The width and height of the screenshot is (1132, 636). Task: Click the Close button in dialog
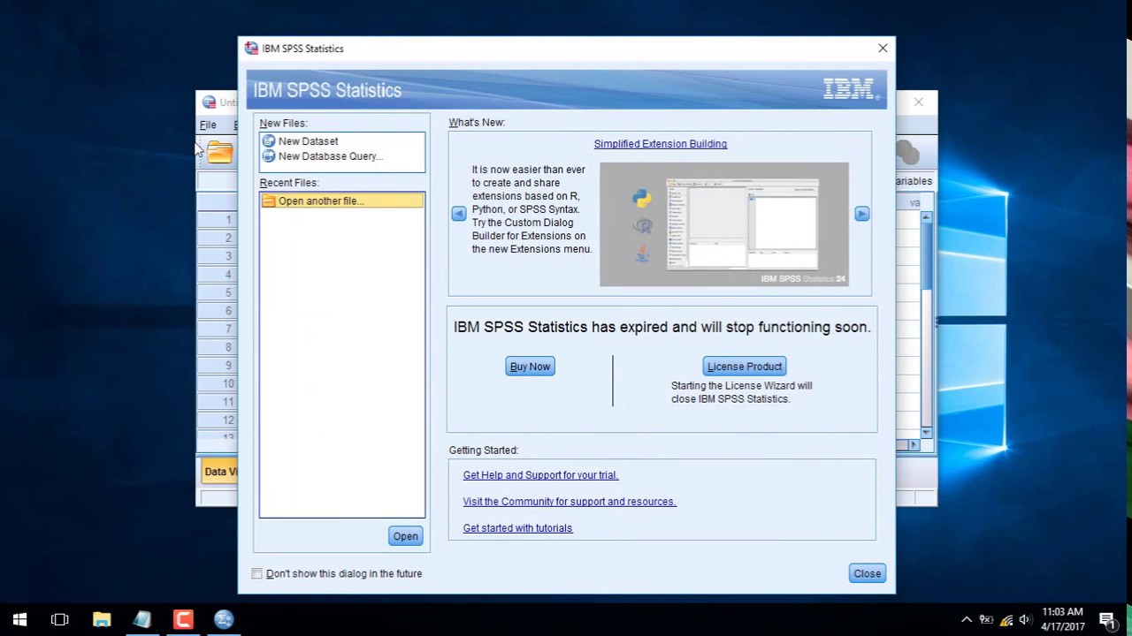pyautogui.click(x=867, y=574)
